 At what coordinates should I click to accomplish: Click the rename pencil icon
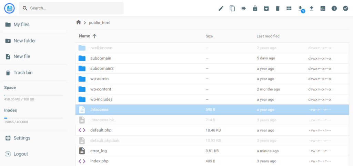[221, 9]
